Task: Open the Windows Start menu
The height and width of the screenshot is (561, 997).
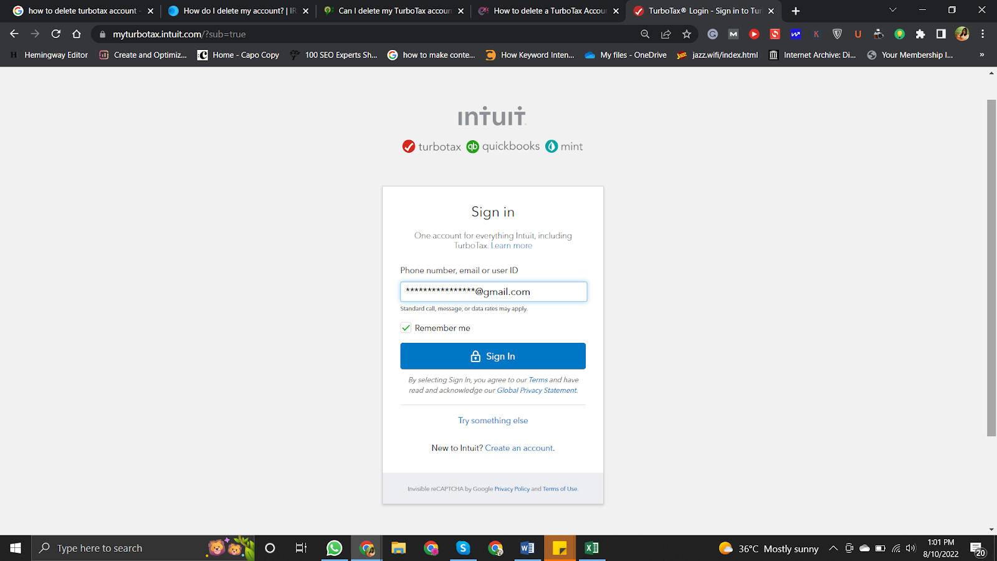Action: coord(16,548)
